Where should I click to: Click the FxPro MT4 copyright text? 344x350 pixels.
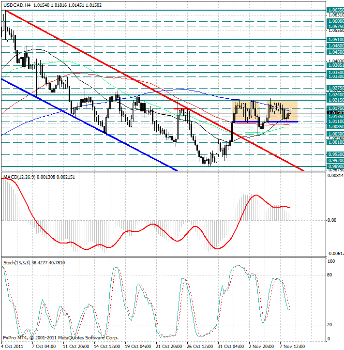click(60, 337)
